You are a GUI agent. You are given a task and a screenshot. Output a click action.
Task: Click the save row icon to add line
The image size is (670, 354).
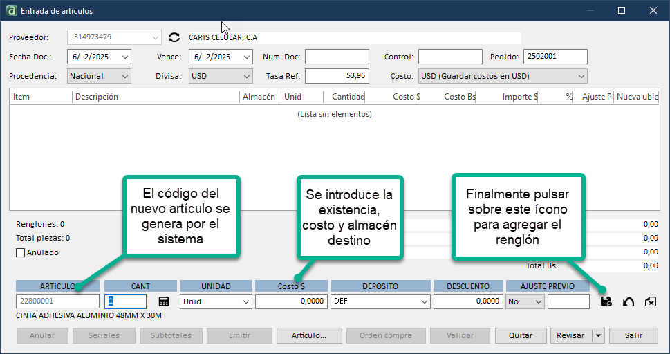coord(606,301)
